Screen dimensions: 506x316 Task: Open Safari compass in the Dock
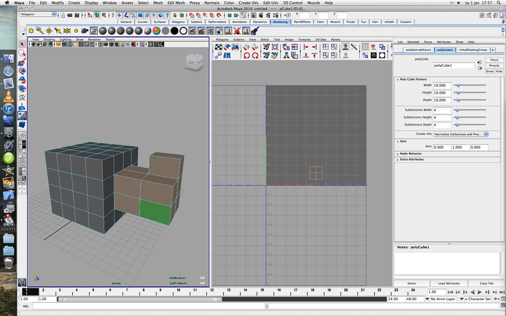[9, 71]
